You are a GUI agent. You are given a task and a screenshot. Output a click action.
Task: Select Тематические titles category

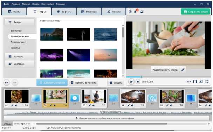point(19,42)
